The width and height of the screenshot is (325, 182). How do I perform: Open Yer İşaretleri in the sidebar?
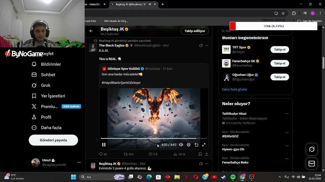click(48, 96)
